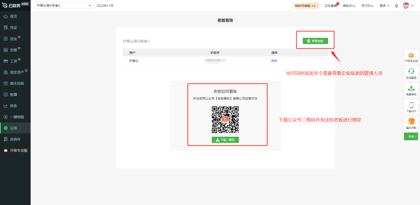Viewport: 420px width, 205px height.
Task: Collapse the right panel via 隐藏
Action: (411, 137)
